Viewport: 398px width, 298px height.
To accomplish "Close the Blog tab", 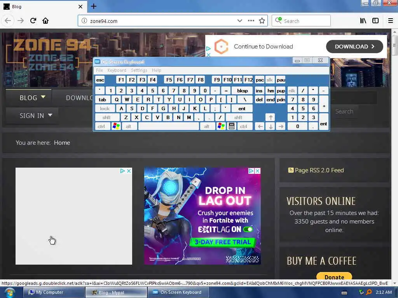I will 80,7.
